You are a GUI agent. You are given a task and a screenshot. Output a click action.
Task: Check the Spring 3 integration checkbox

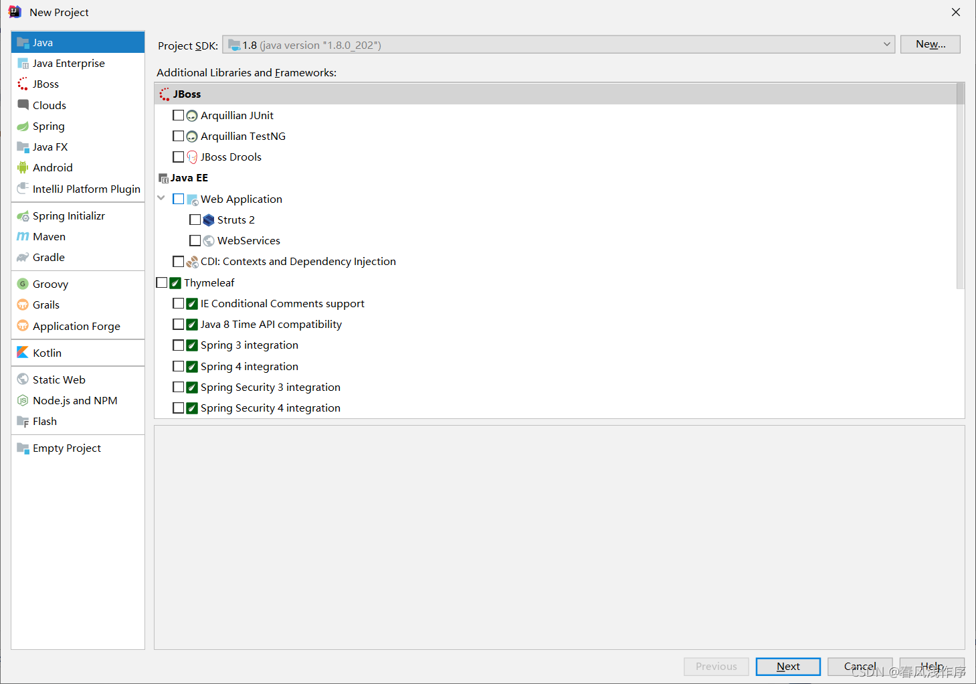tap(178, 345)
